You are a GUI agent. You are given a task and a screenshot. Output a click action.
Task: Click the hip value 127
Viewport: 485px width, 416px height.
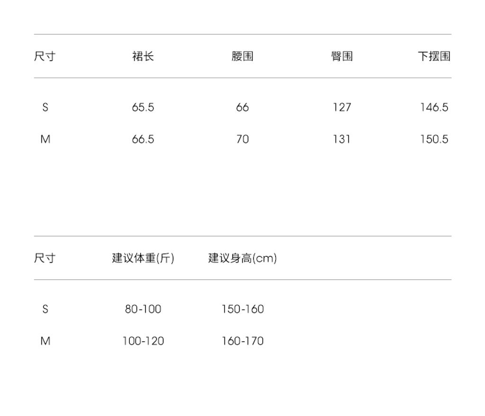[341, 107]
